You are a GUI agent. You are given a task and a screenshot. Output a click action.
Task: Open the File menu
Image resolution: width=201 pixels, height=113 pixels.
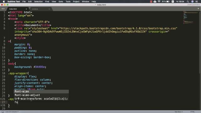pos(24,2)
